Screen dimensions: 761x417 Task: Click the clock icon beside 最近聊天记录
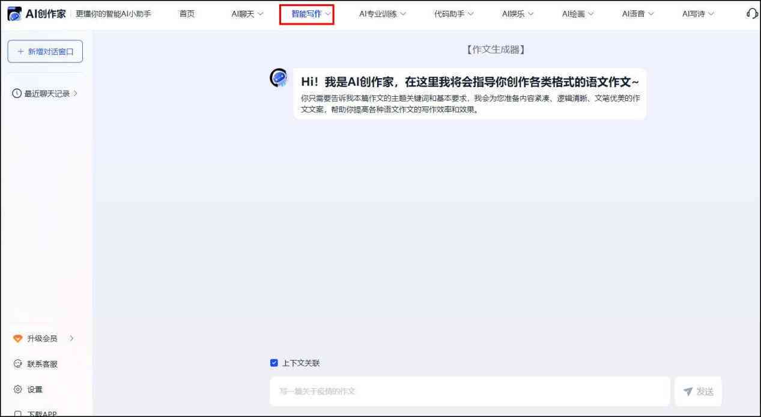point(17,94)
